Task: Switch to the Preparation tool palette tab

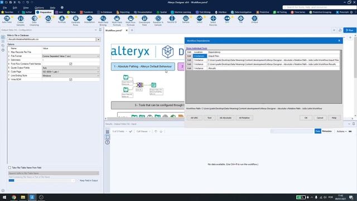Action: pos(44,12)
